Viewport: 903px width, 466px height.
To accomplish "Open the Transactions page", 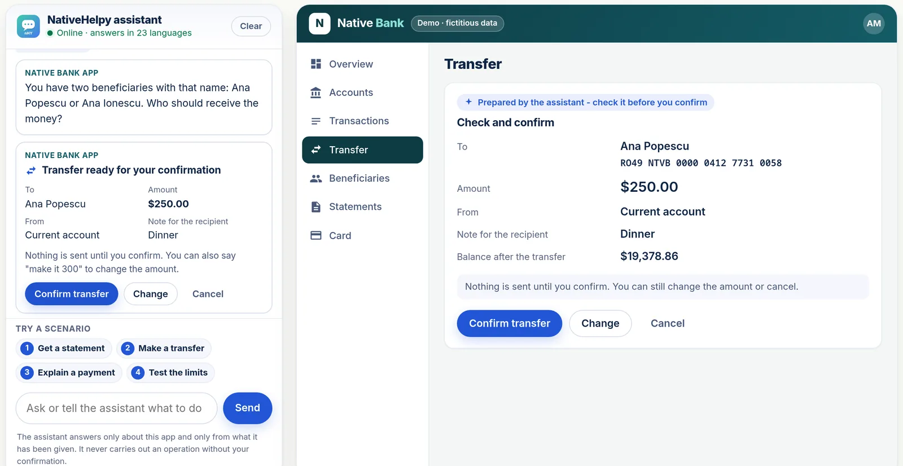I will pyautogui.click(x=362, y=121).
